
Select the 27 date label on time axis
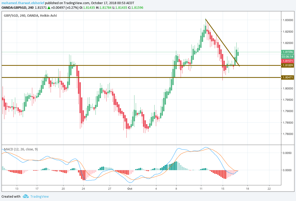[x=110, y=189]
